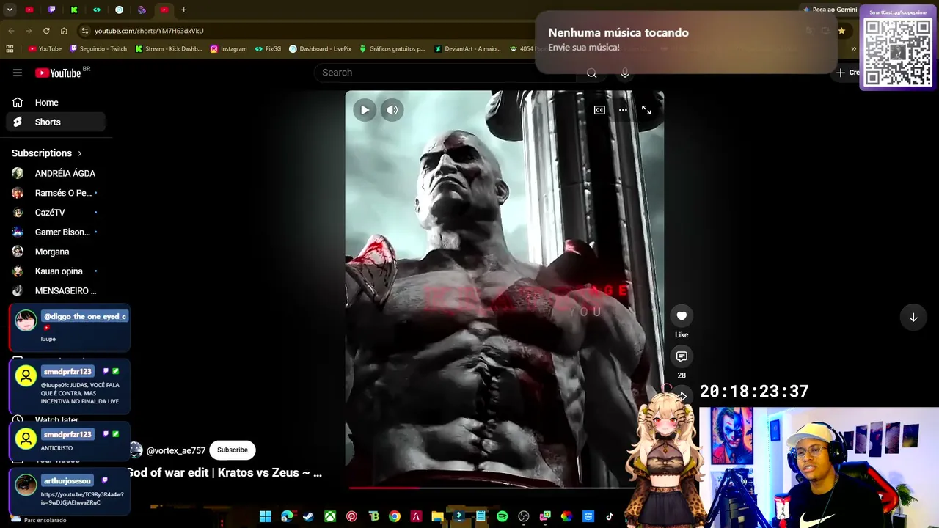Open the @vortex_ae757 channel
Viewport: 939px width, 528px height.
[175, 451]
